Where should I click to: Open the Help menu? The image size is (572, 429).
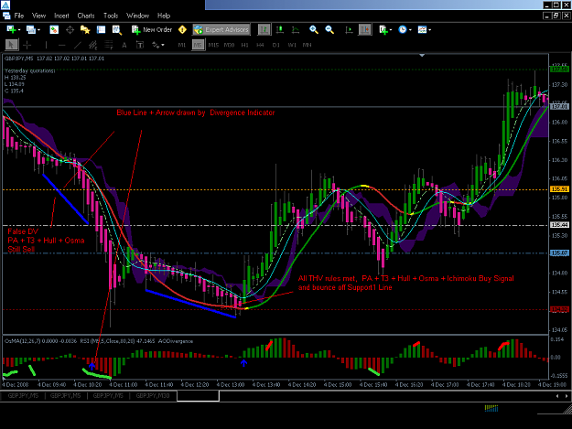click(164, 16)
